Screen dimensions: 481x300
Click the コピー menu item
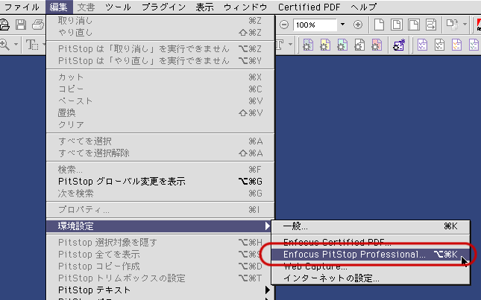click(x=160, y=89)
